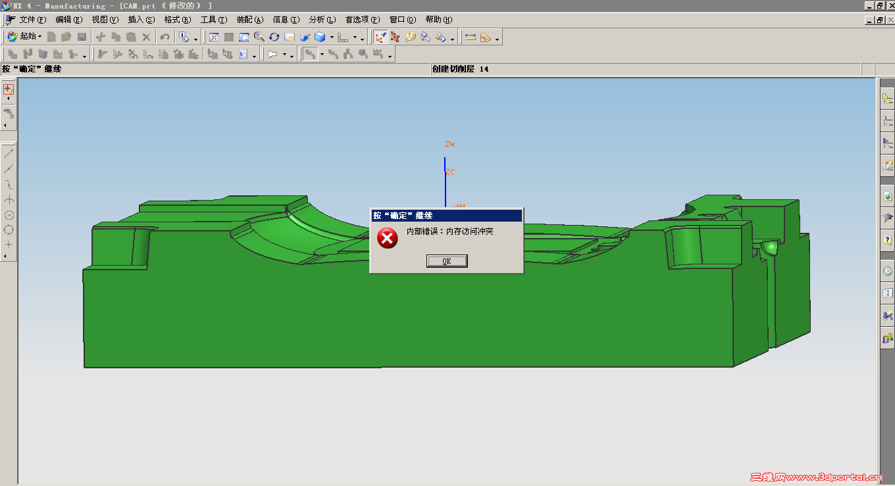
Task: Click the view orientation L-shaped icon
Action: (x=343, y=37)
